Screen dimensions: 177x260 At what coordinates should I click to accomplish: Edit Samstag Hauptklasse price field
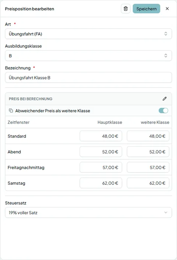101,183
